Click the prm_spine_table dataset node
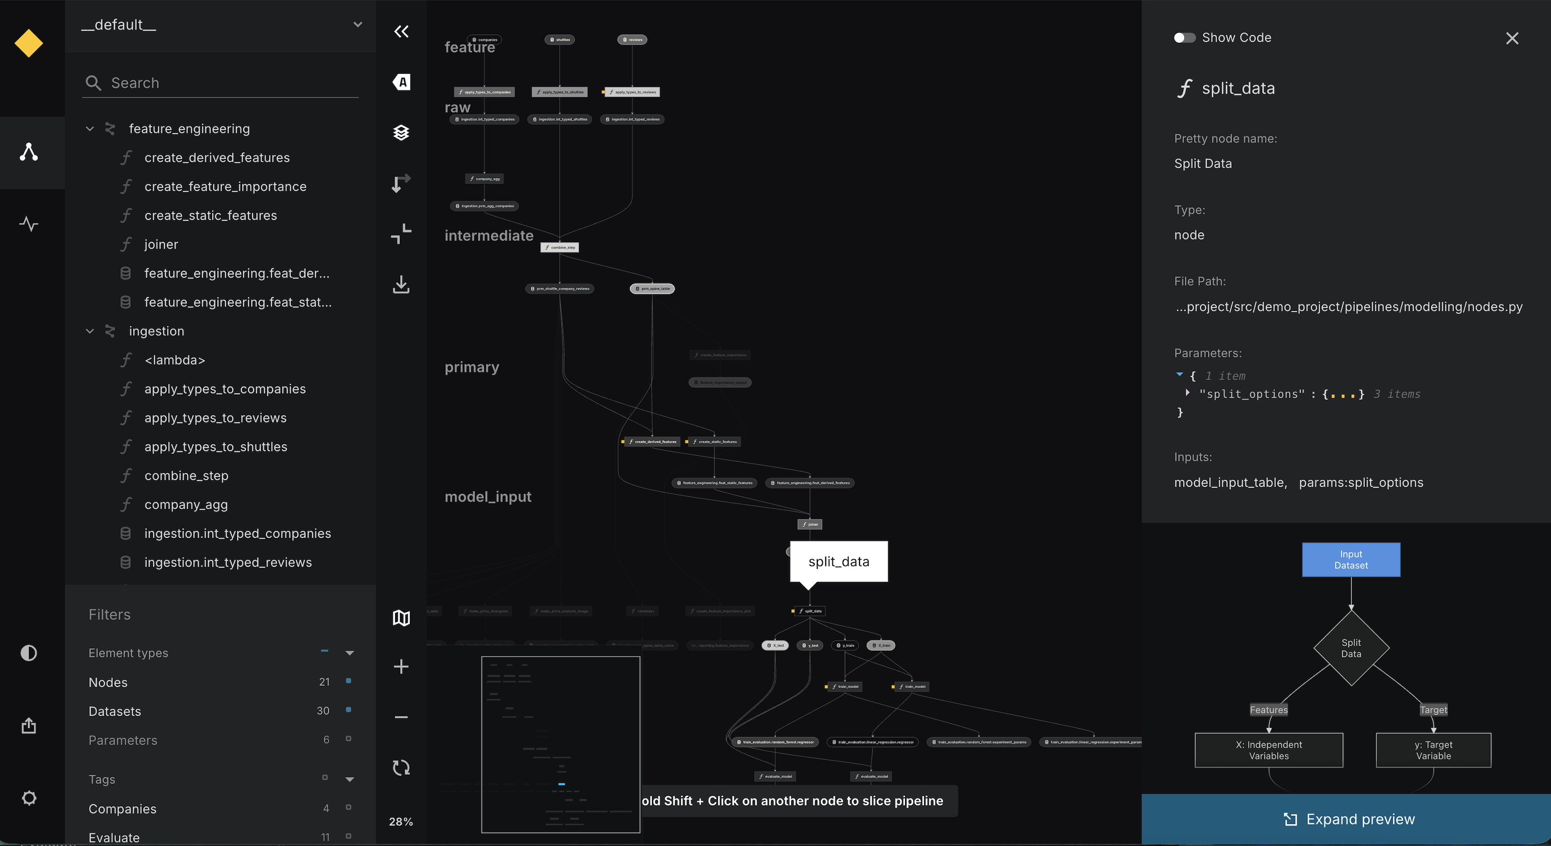This screenshot has height=846, width=1551. tap(652, 289)
